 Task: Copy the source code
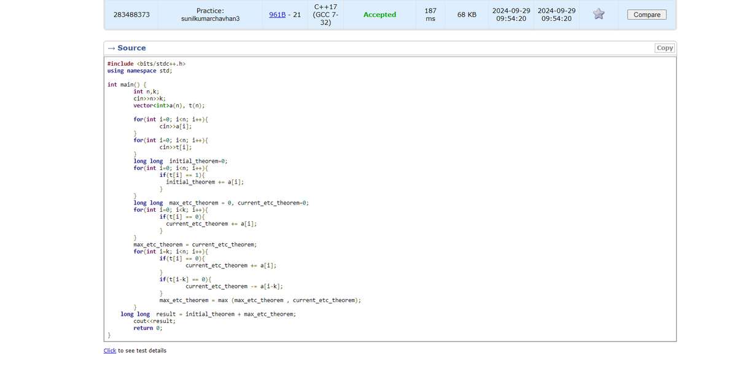665,48
